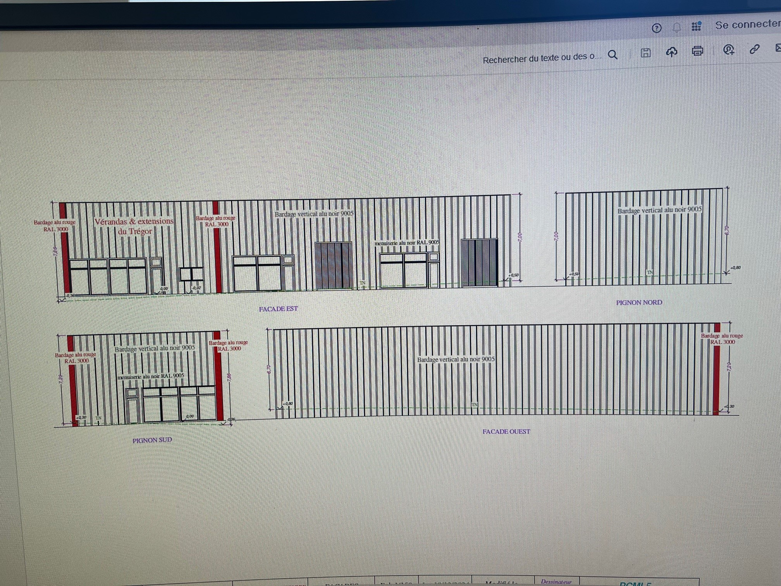Click the add-person share icon
Screen dimensions: 781x586
pos(729,49)
